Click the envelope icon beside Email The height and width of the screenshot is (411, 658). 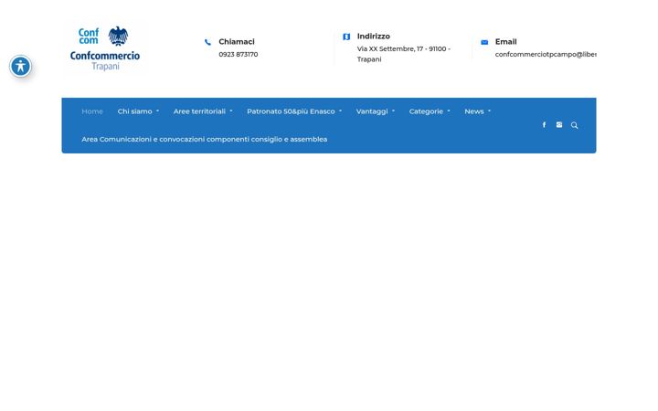[484, 42]
